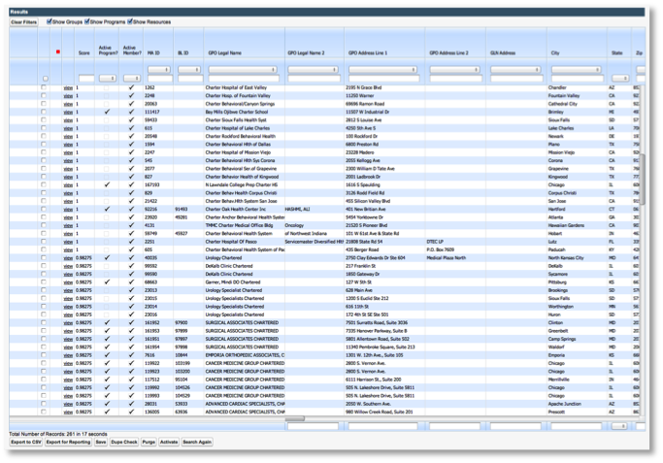Image resolution: width=663 pixels, height=463 pixels.
Task: Click Export for Reporting button
Action: [70, 443]
